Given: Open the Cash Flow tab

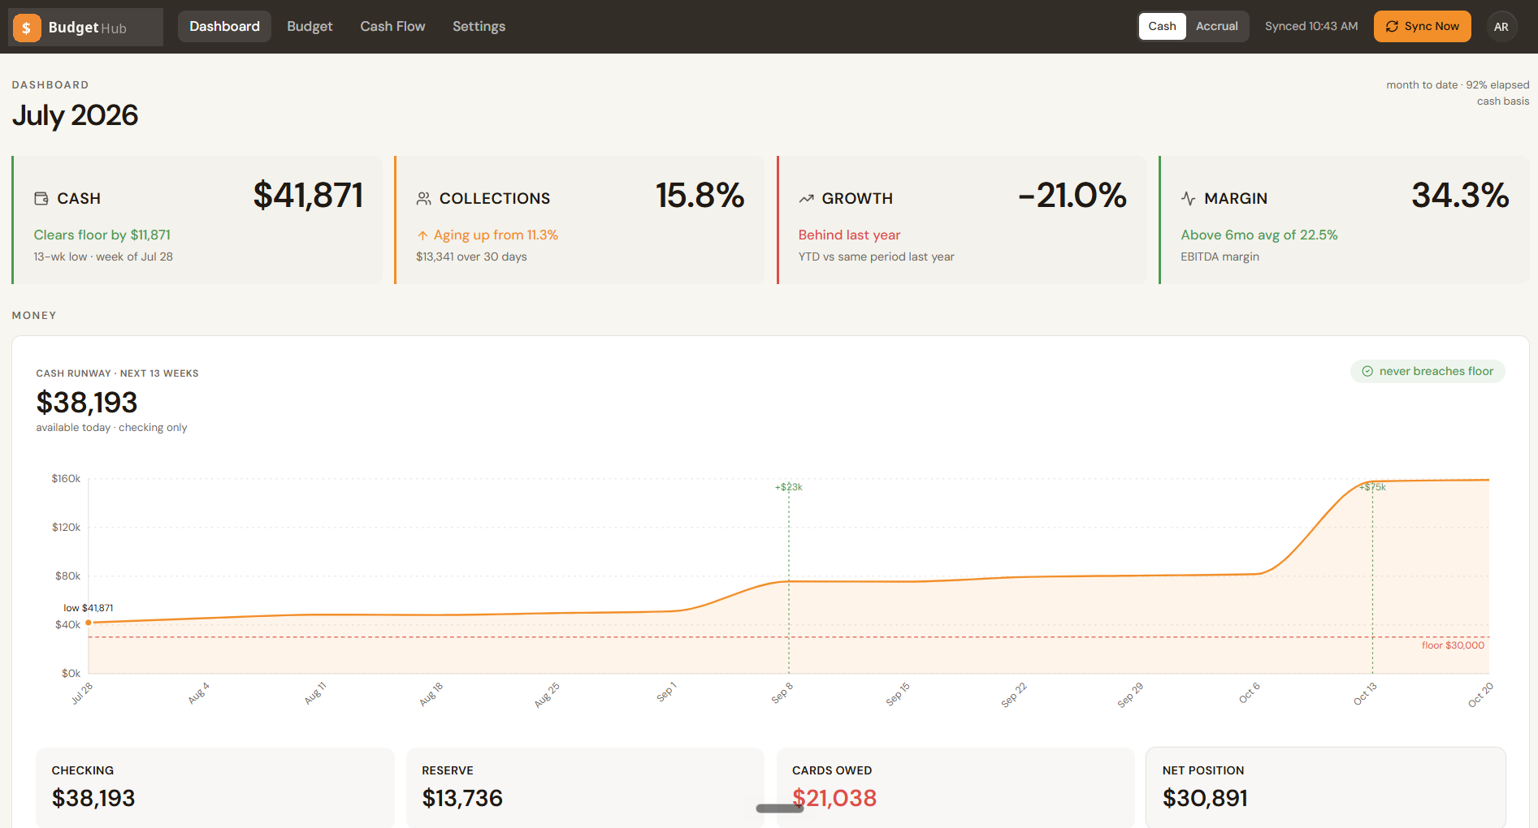Looking at the screenshot, I should click(392, 26).
